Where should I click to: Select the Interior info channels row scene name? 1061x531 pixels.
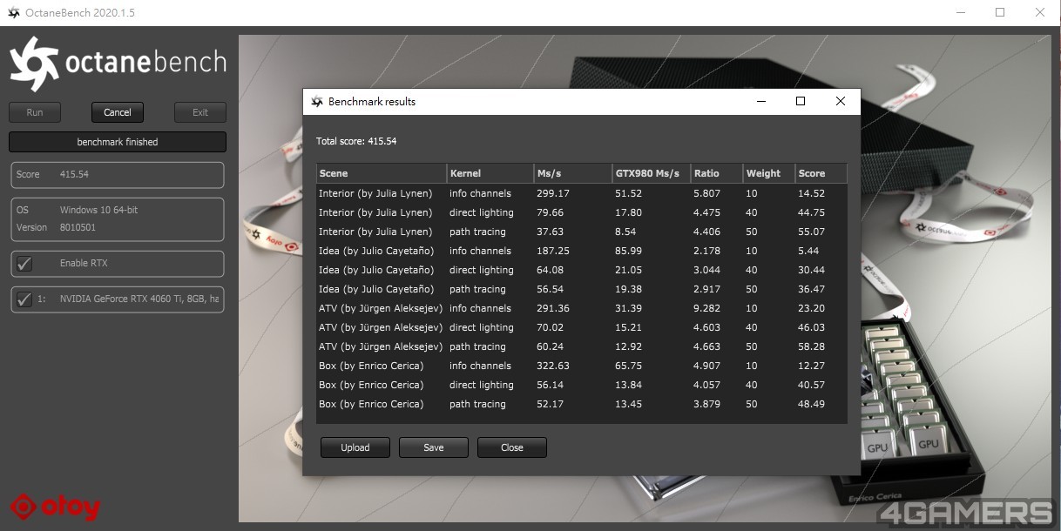pyautogui.click(x=375, y=193)
